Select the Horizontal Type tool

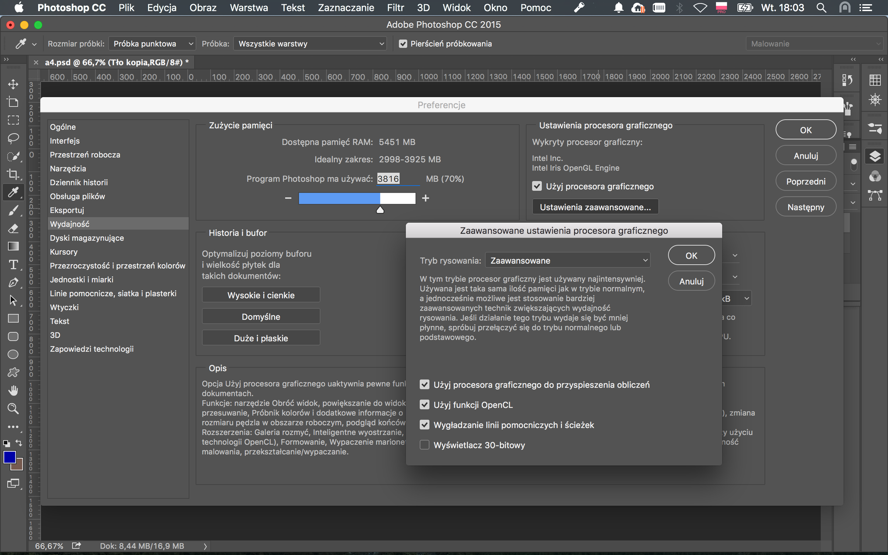click(13, 264)
